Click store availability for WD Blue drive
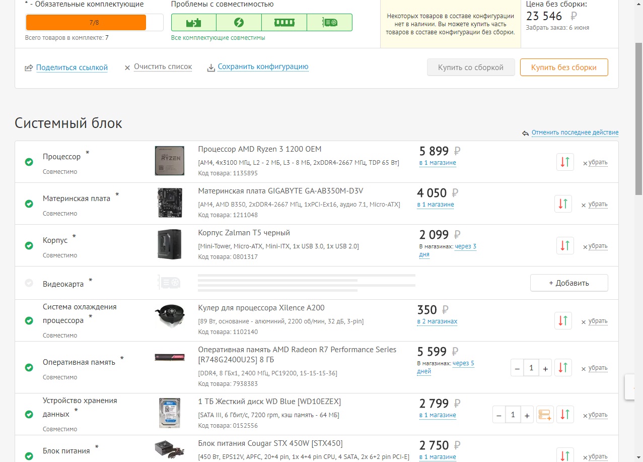The width and height of the screenshot is (643, 462). coord(438,415)
